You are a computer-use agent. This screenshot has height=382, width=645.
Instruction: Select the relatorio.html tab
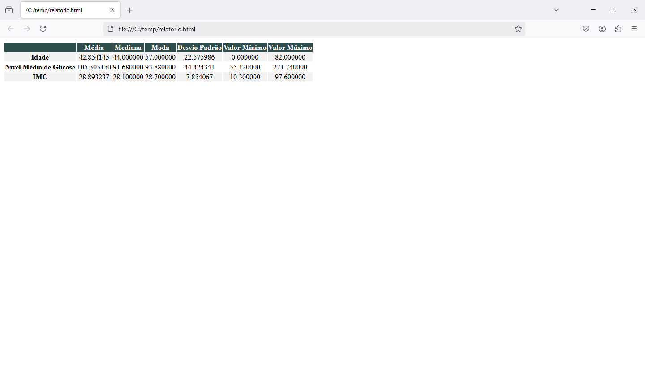pos(63,10)
